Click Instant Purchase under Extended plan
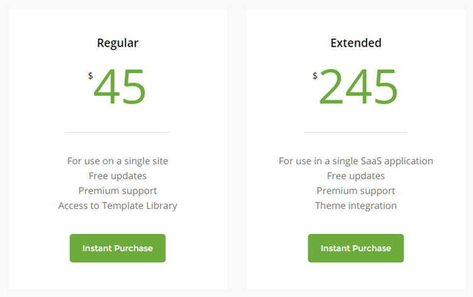This screenshot has width=473, height=297. [x=356, y=248]
